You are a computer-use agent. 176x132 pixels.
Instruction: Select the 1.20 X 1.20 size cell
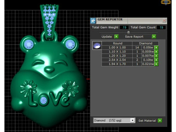point(117,56)
